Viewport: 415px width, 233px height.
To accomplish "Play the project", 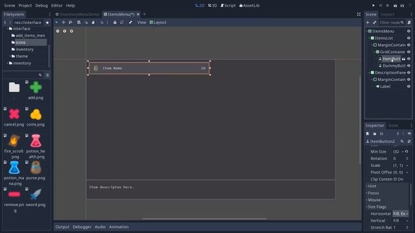I will (x=373, y=6).
